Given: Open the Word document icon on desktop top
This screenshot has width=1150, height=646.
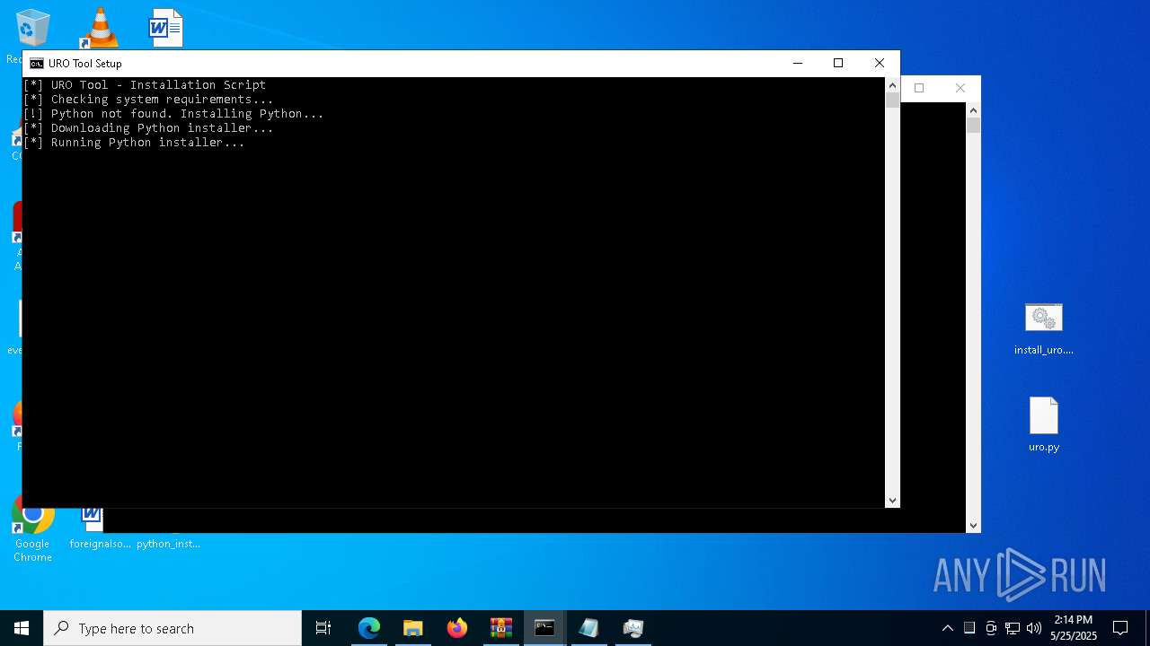Looking at the screenshot, I should tap(166, 28).
